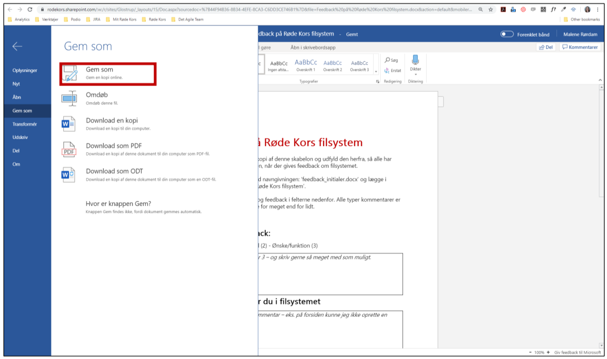The width and height of the screenshot is (607, 359).
Task: Click the site padlock icon in address bar
Action: tap(42, 9)
